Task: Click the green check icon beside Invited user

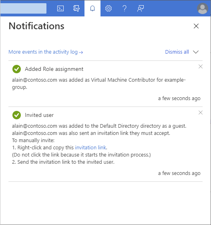Action: click(17, 115)
